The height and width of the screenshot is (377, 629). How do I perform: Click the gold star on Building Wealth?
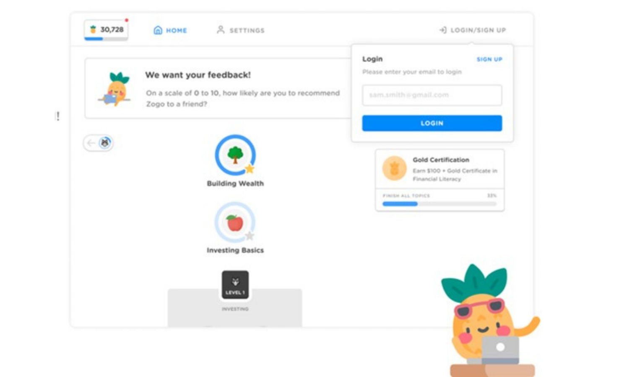(250, 169)
